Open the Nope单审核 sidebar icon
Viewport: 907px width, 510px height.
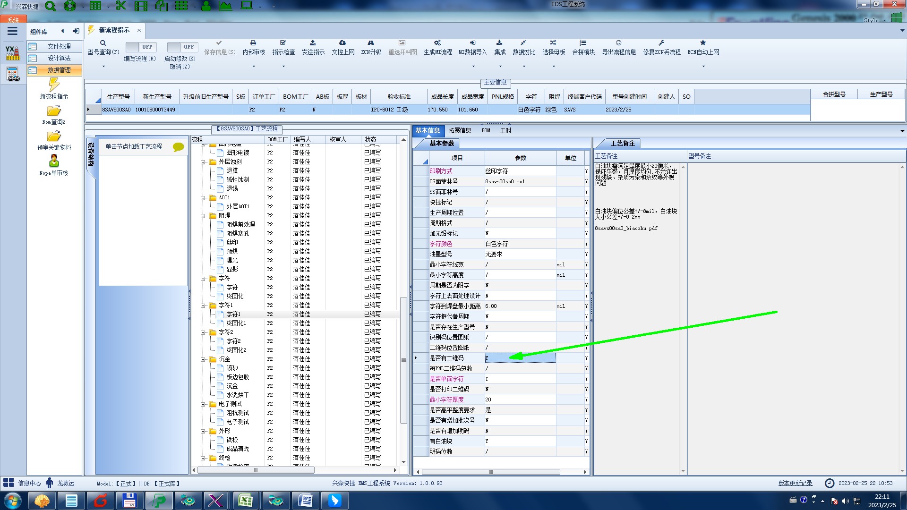[54, 161]
